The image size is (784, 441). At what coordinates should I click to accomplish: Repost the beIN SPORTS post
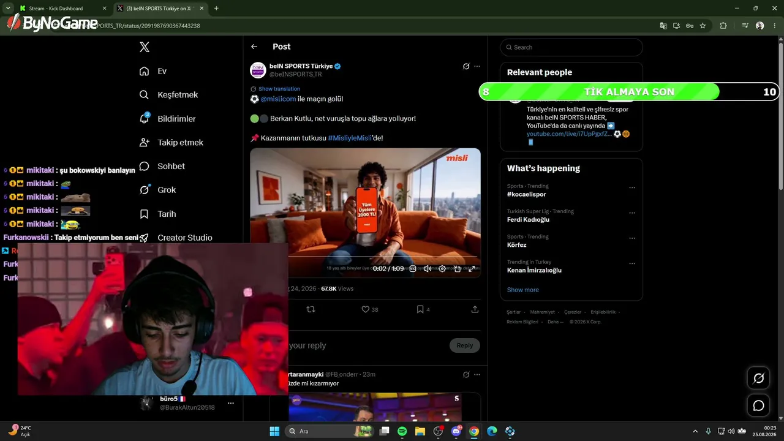(x=311, y=309)
